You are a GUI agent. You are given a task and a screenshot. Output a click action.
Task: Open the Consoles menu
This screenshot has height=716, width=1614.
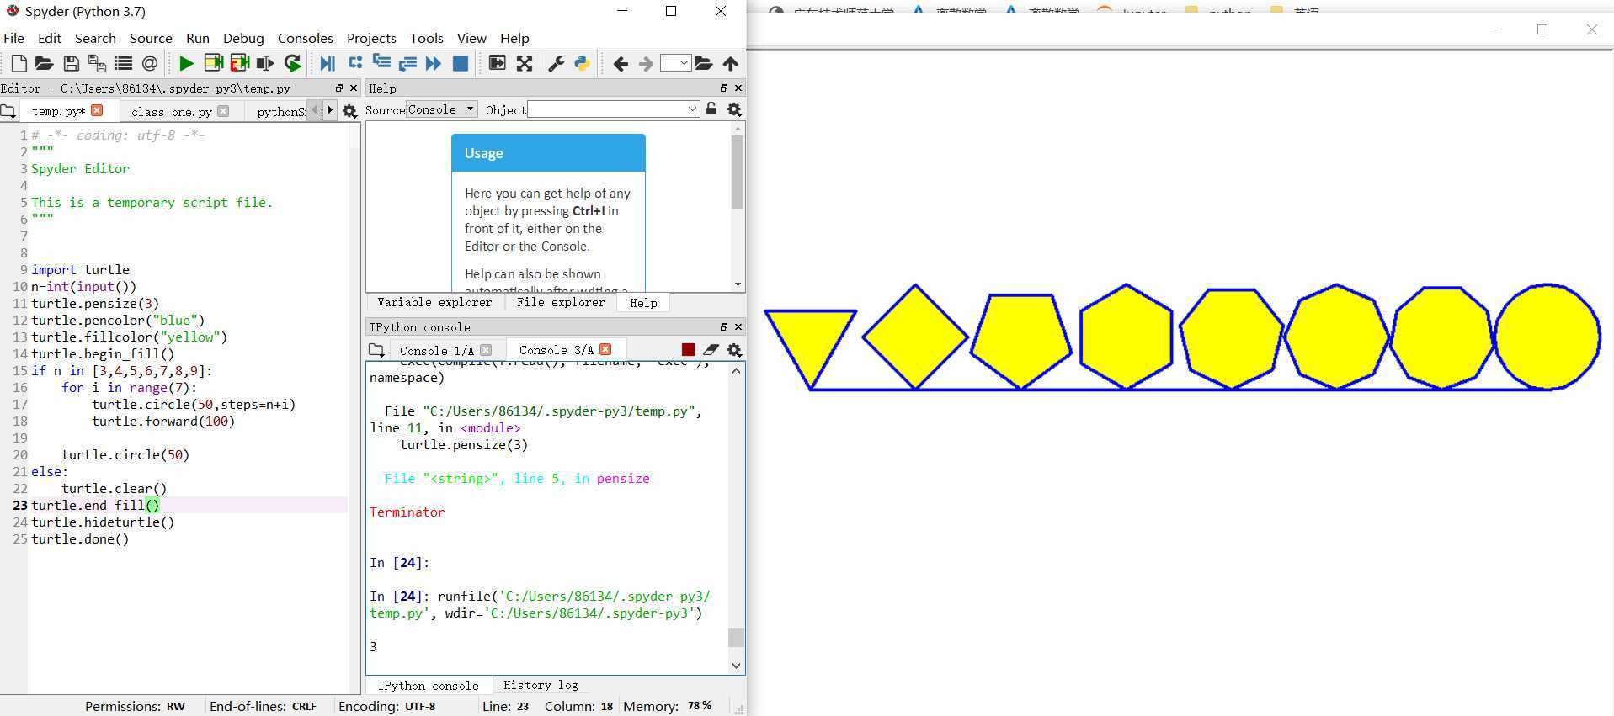(x=306, y=38)
